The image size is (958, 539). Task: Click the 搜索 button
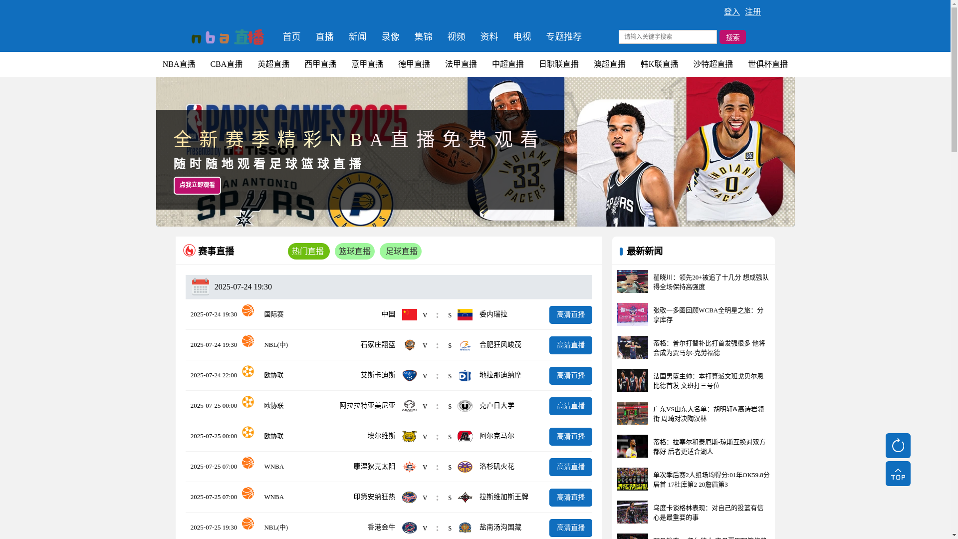[732, 37]
